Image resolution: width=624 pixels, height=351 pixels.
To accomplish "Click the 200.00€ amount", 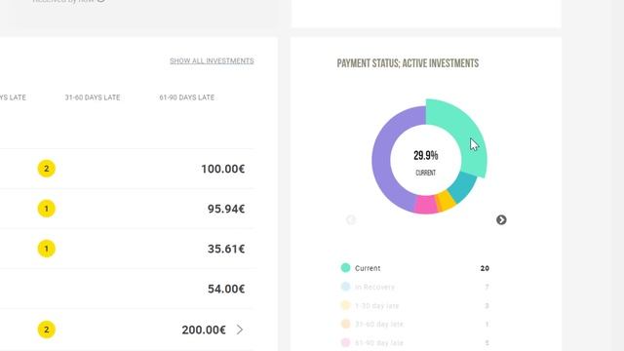I will click(x=204, y=330).
